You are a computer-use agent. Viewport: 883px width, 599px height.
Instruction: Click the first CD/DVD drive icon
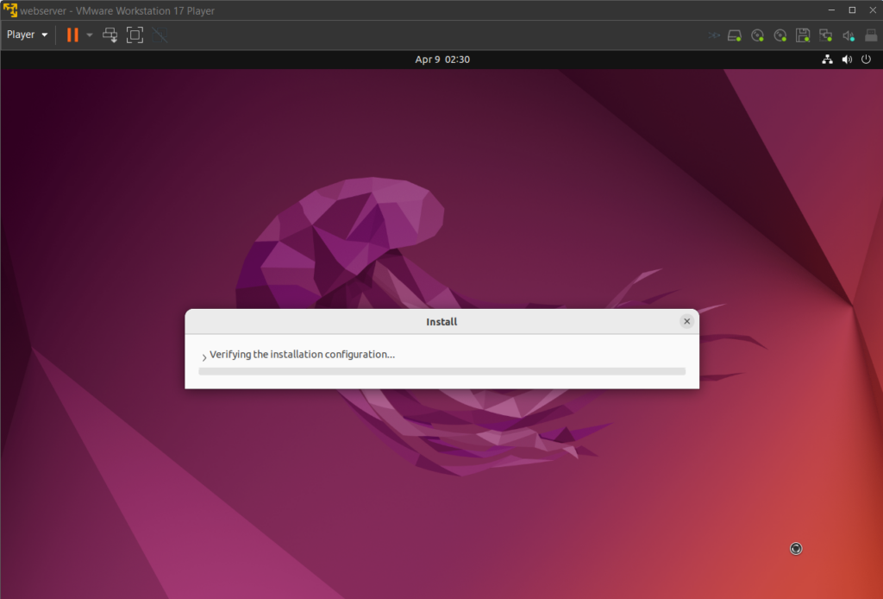(757, 35)
